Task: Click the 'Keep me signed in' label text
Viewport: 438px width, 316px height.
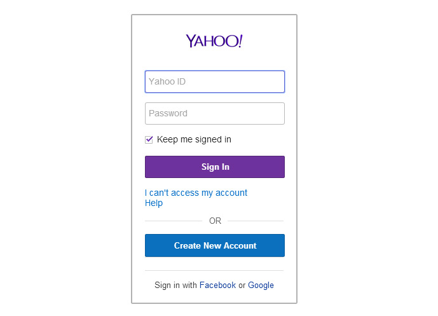Action: click(x=194, y=139)
